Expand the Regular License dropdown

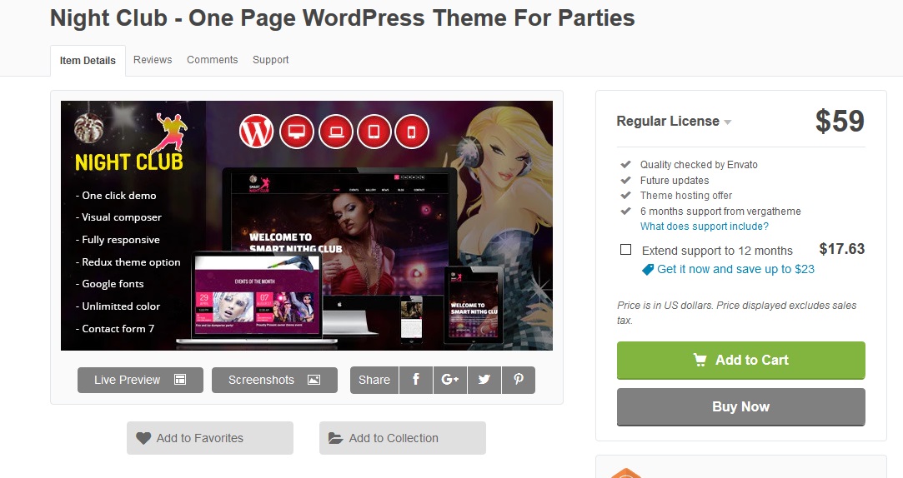(674, 122)
